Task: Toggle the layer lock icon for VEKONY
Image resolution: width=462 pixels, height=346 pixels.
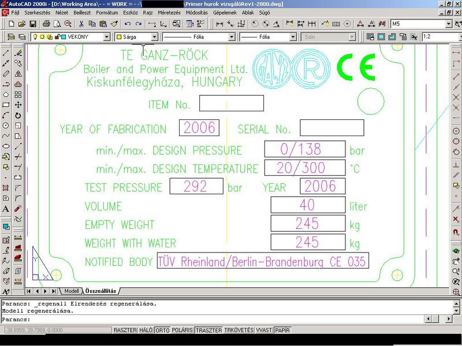Action: coord(57,37)
